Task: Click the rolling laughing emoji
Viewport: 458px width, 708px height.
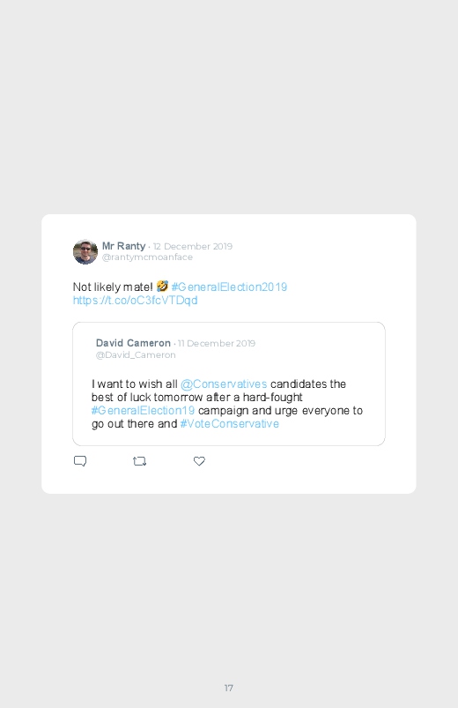Action: (x=162, y=287)
